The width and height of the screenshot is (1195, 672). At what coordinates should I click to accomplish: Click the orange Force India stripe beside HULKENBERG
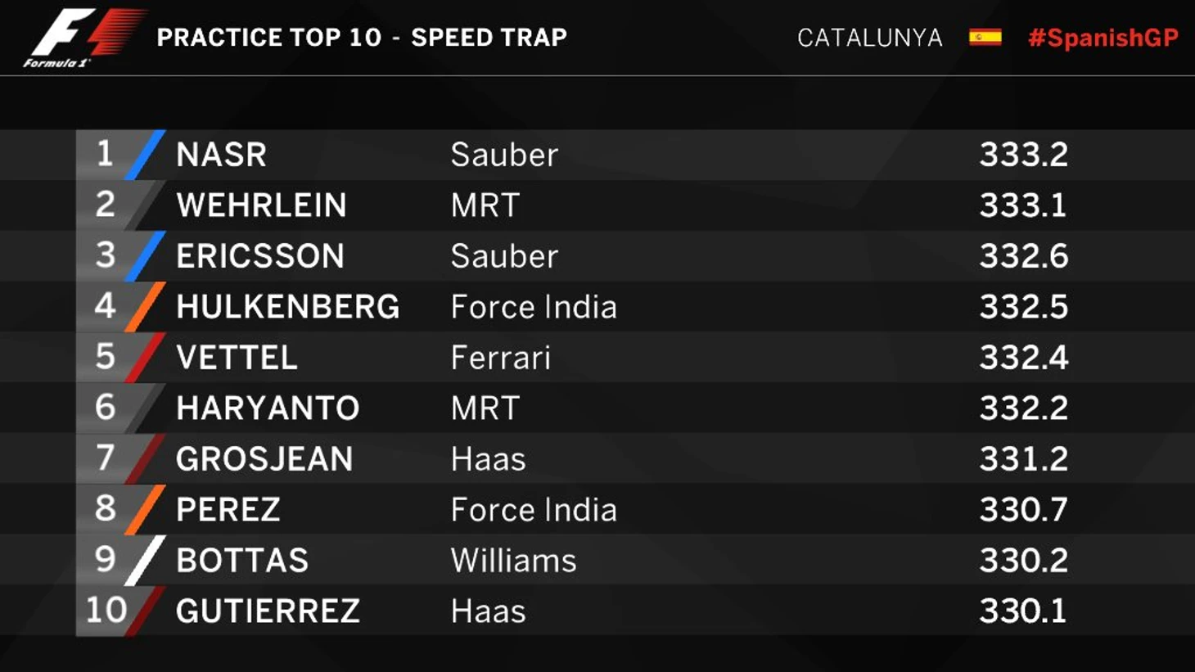[145, 307]
